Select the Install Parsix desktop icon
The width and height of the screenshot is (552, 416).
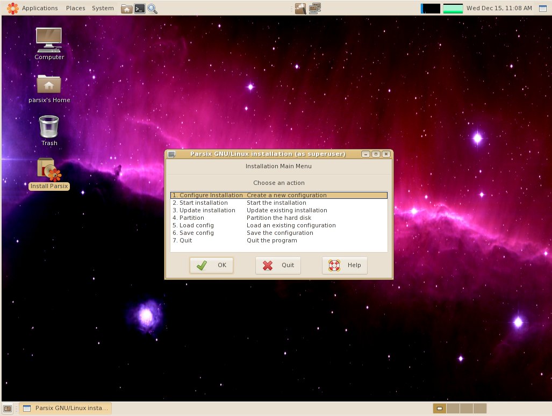(49, 174)
